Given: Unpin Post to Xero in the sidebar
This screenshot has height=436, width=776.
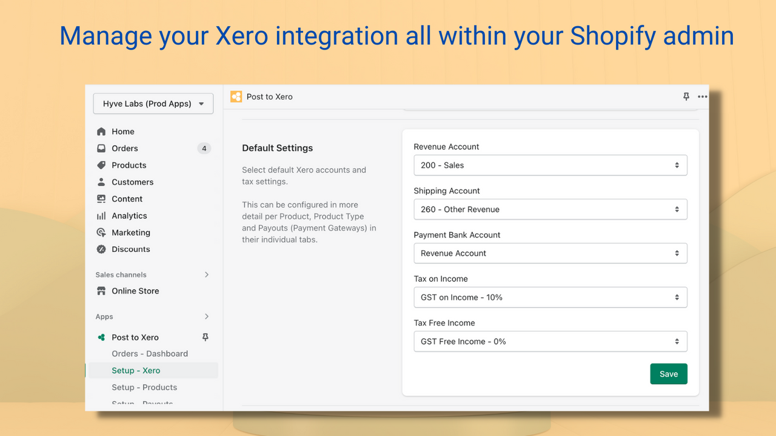Looking at the screenshot, I should tap(205, 337).
